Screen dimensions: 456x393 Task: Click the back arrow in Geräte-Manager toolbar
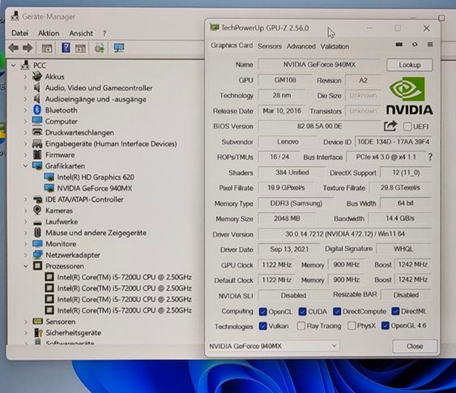(x=13, y=48)
